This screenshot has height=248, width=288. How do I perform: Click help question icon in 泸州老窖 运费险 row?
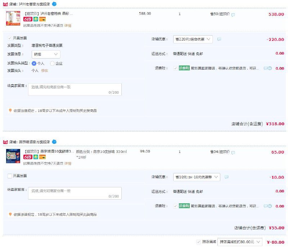[270, 68]
